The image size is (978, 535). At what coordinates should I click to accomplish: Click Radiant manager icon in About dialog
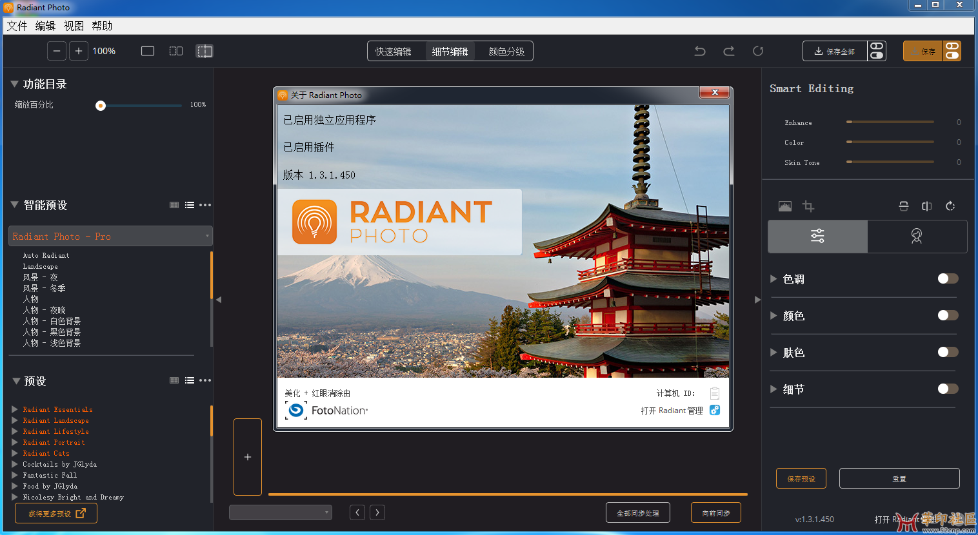pyautogui.click(x=715, y=411)
